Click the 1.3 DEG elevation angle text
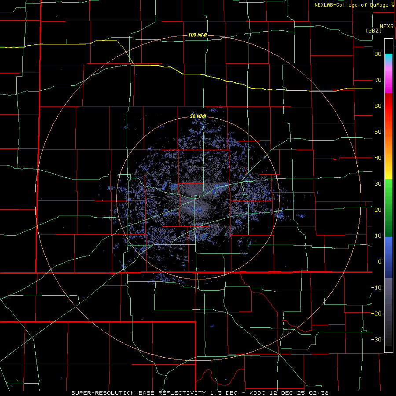This screenshot has height=396, width=396. 224,393
